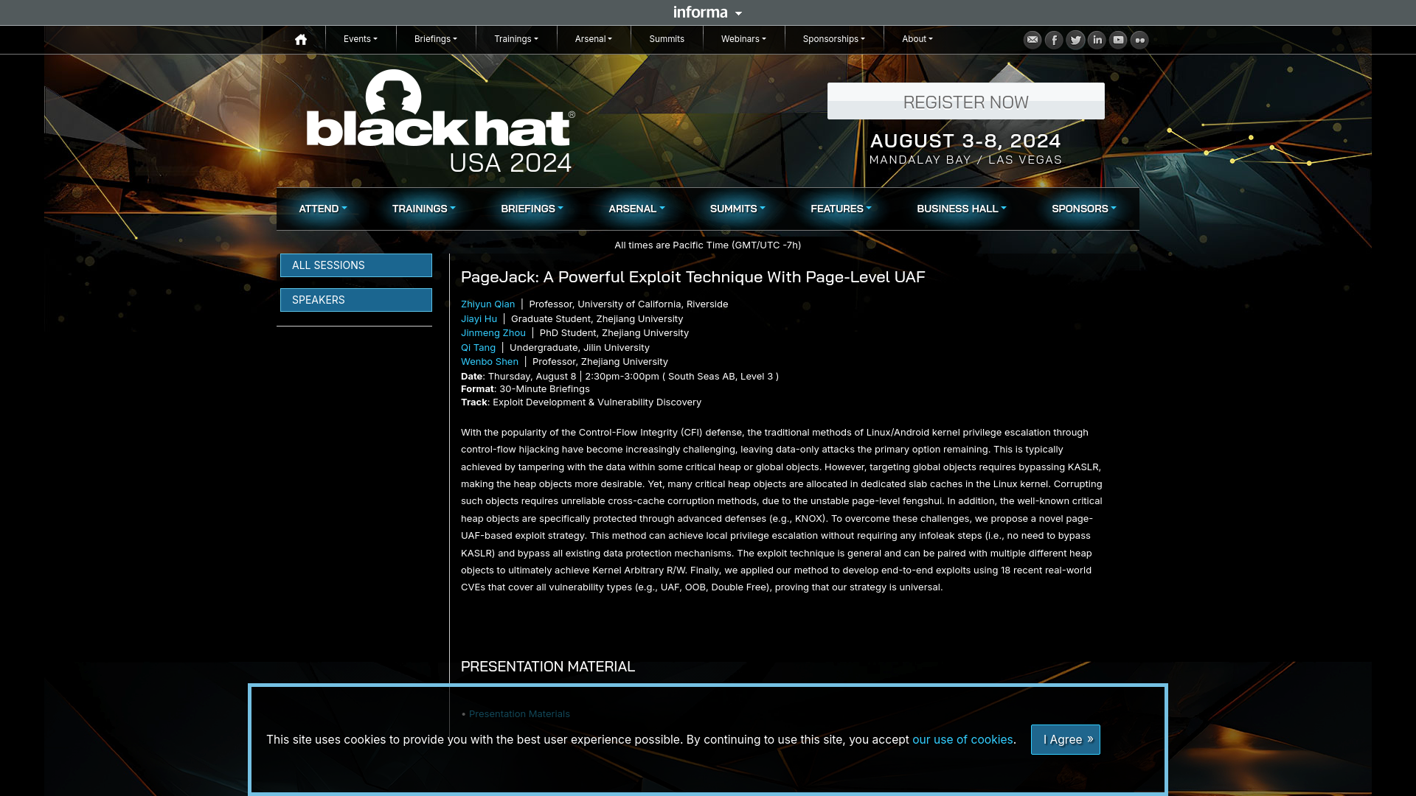The width and height of the screenshot is (1416, 796).
Task: Open the Presentation Materials link
Action: click(x=518, y=714)
